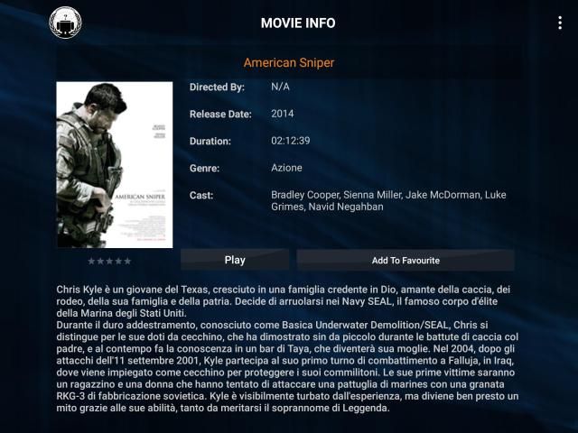This screenshot has height=433, width=578.
Task: Click the Directed By label
Action: [217, 88]
